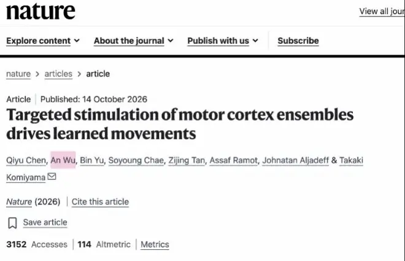
Task: Open author Johnatan Aljadeff's details
Action: click(296, 160)
